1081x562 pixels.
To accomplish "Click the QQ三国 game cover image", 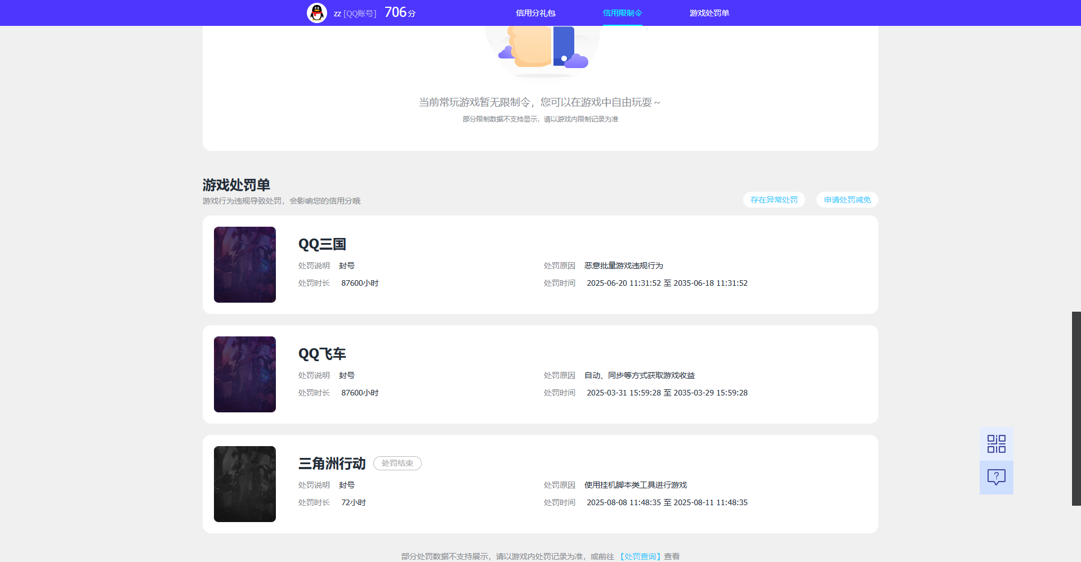I will click(x=245, y=264).
